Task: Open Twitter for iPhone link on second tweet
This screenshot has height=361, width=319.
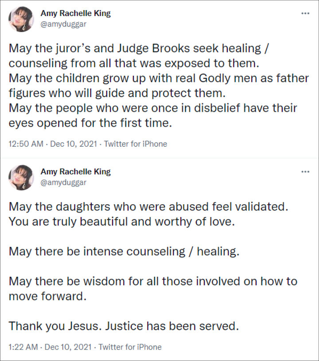Action: (130, 347)
